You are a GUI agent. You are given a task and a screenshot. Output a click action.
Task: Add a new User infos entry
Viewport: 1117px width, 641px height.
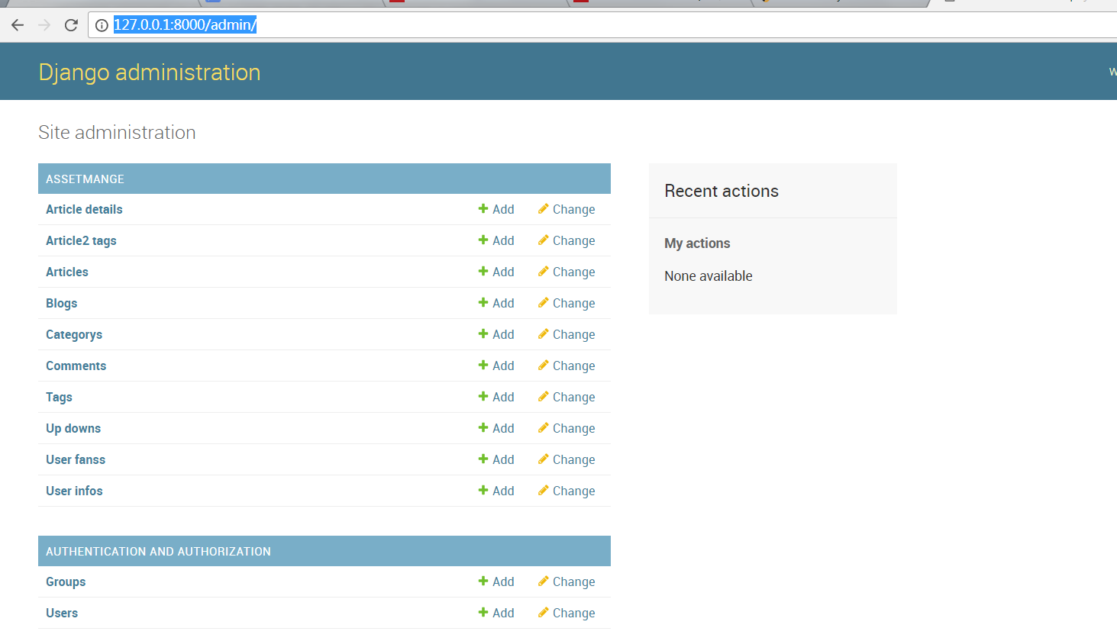496,491
